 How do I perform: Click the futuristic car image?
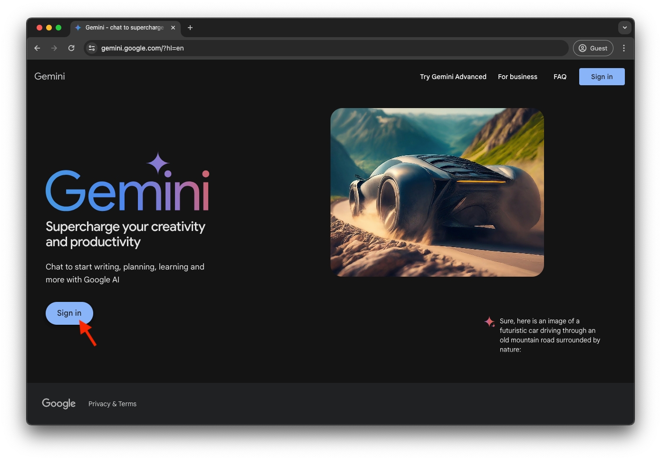pos(437,192)
